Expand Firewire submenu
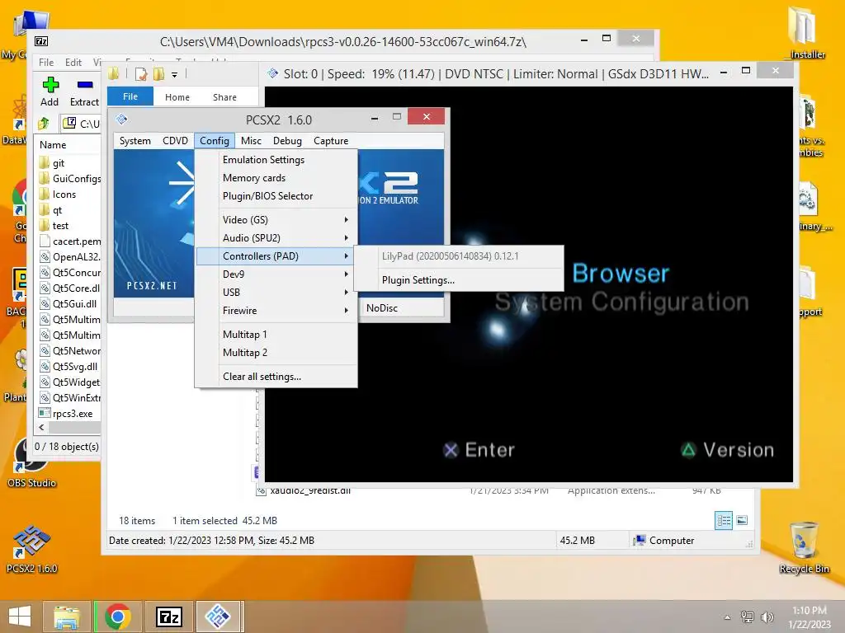845x633 pixels. (276, 311)
